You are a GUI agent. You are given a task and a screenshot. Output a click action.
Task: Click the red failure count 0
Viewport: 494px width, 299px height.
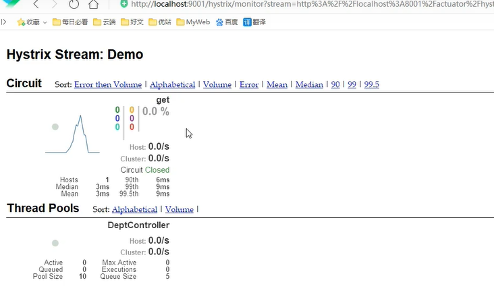point(132,127)
